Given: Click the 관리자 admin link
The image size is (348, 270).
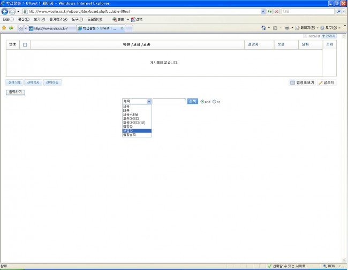Looking at the screenshot, I should [x=329, y=36].
